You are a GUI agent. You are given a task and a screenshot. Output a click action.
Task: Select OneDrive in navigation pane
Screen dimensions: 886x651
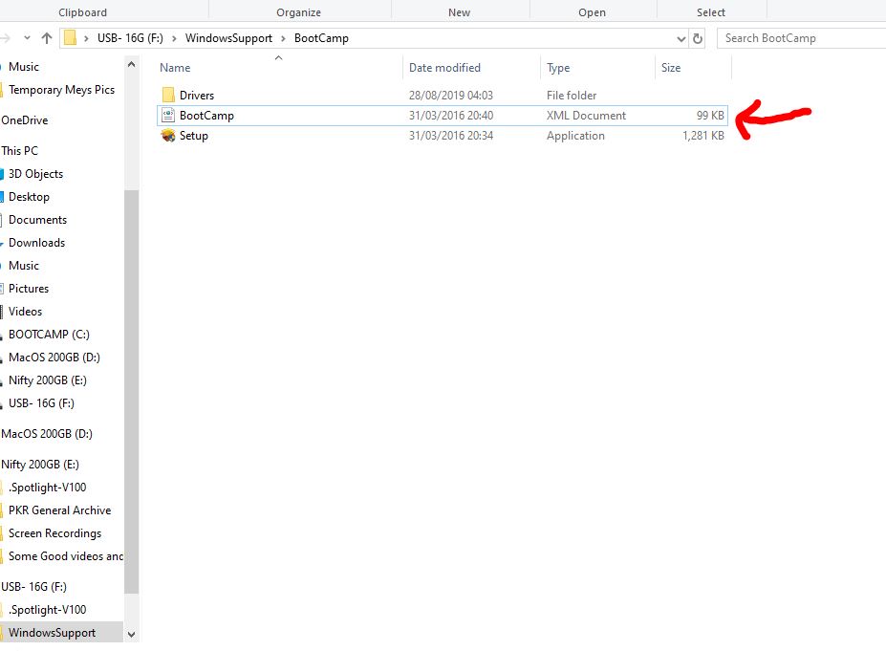(25, 120)
